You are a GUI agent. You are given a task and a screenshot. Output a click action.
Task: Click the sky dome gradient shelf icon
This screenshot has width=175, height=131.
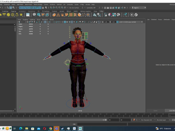coord(28,15)
